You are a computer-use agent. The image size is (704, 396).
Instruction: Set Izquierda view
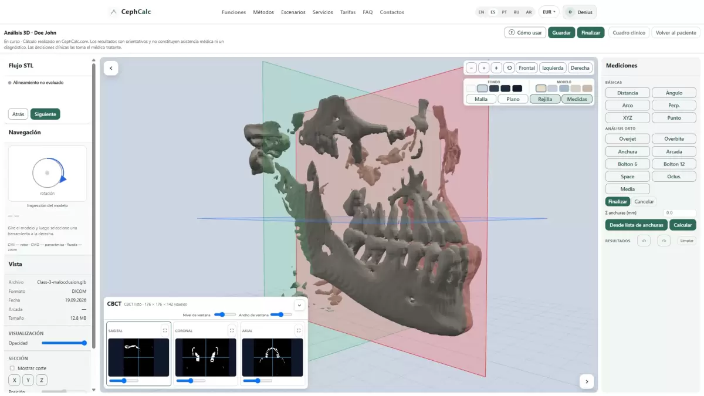click(553, 68)
